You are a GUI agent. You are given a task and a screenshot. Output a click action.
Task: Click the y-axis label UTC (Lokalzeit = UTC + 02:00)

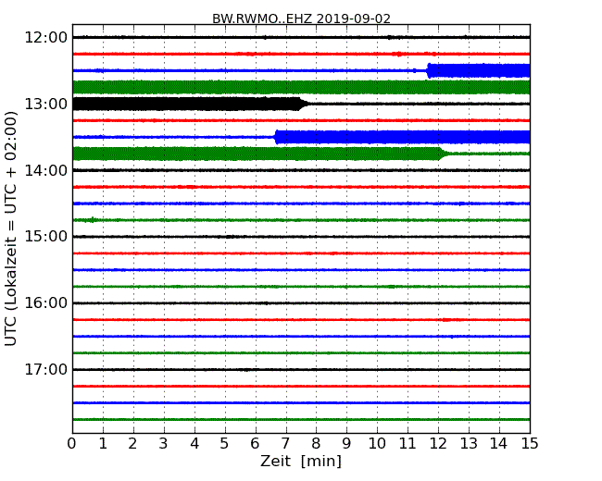[x=11, y=228]
